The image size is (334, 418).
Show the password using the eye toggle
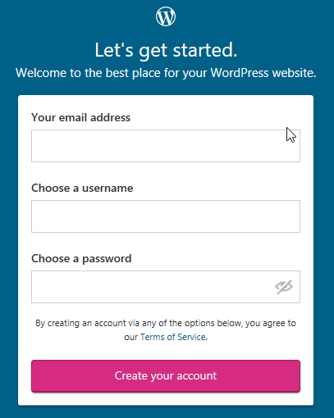[284, 287]
